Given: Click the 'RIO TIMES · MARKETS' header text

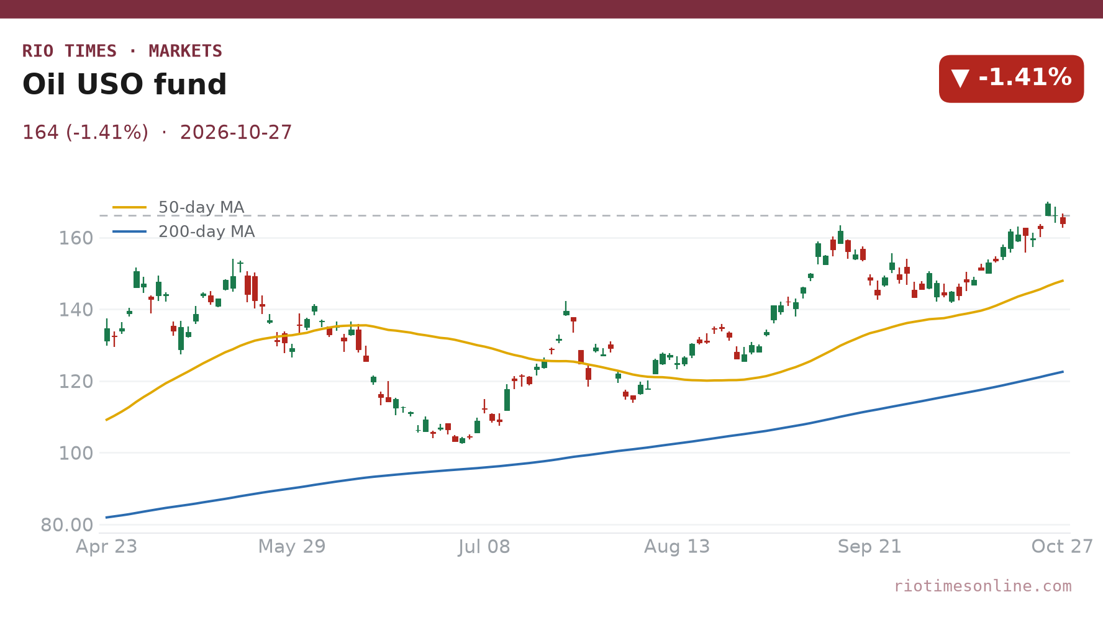Looking at the screenshot, I should tap(122, 51).
